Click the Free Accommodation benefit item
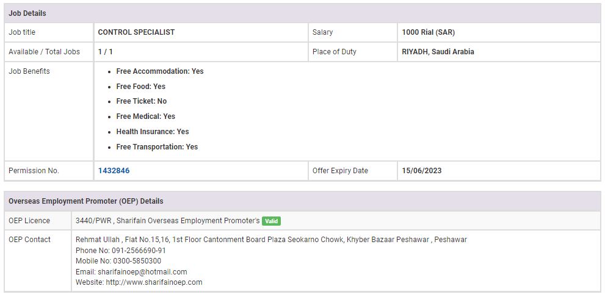Screen dimensions: 605x297 click(x=160, y=71)
